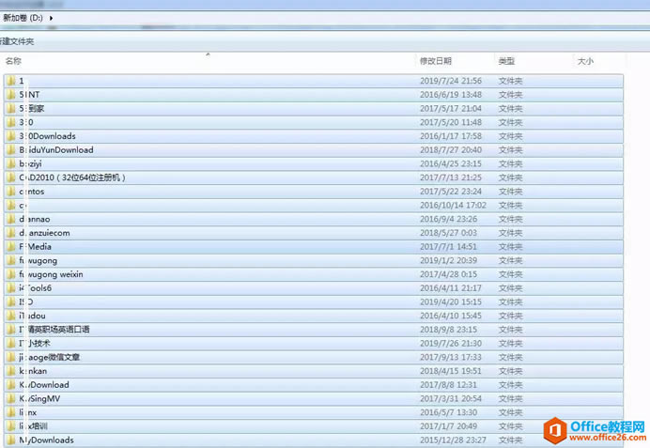650x448 pixels.
Task: Click the date 2015/12/28 23:27
Action: 453,440
